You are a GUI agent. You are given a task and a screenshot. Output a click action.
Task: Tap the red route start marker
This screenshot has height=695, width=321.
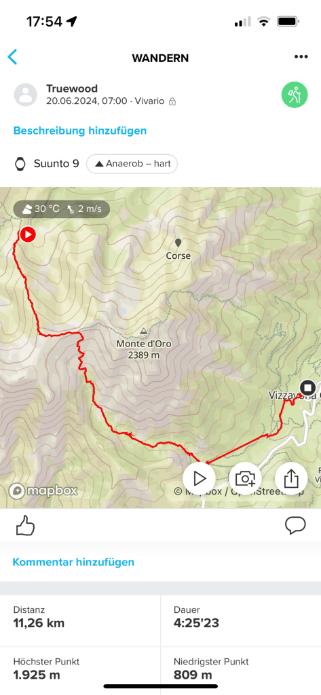pyautogui.click(x=28, y=234)
